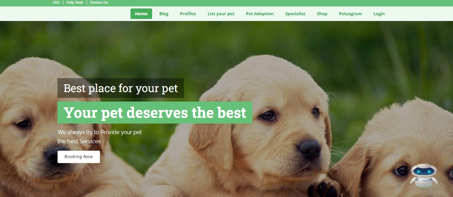Open the chatbot robot assistant icon
The width and height of the screenshot is (453, 197).
[424, 176]
